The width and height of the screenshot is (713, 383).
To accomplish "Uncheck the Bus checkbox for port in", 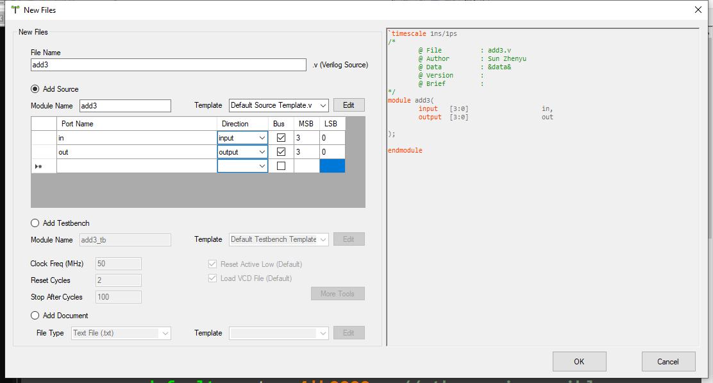I will pyautogui.click(x=281, y=138).
